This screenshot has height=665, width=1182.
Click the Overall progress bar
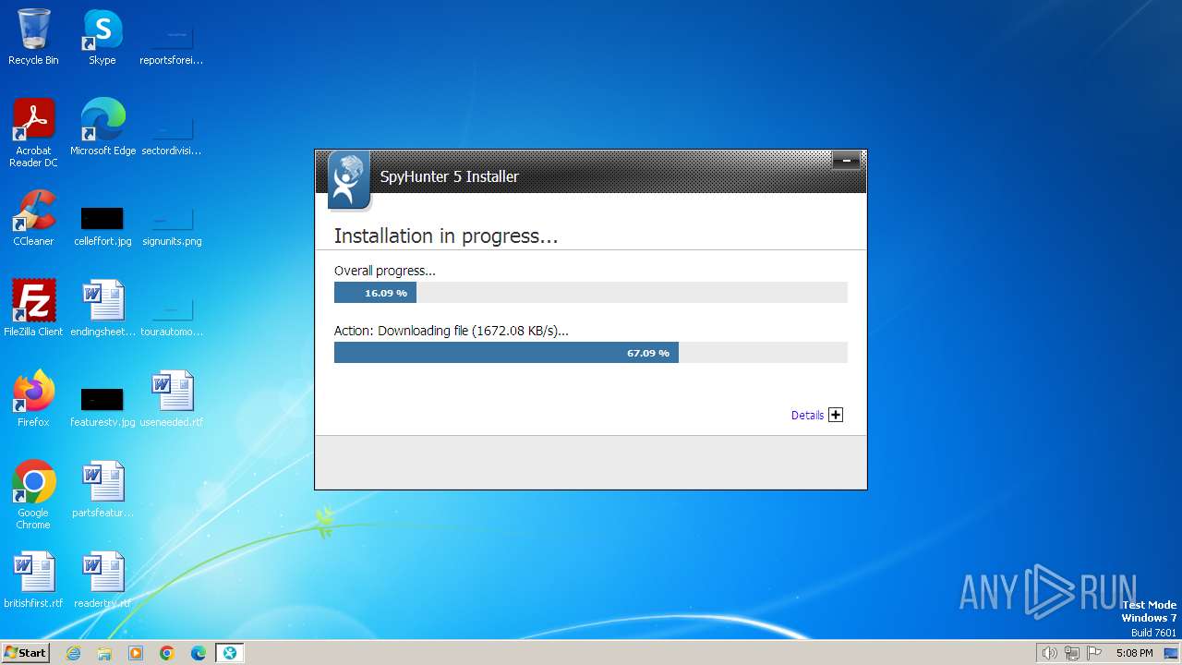tap(591, 293)
